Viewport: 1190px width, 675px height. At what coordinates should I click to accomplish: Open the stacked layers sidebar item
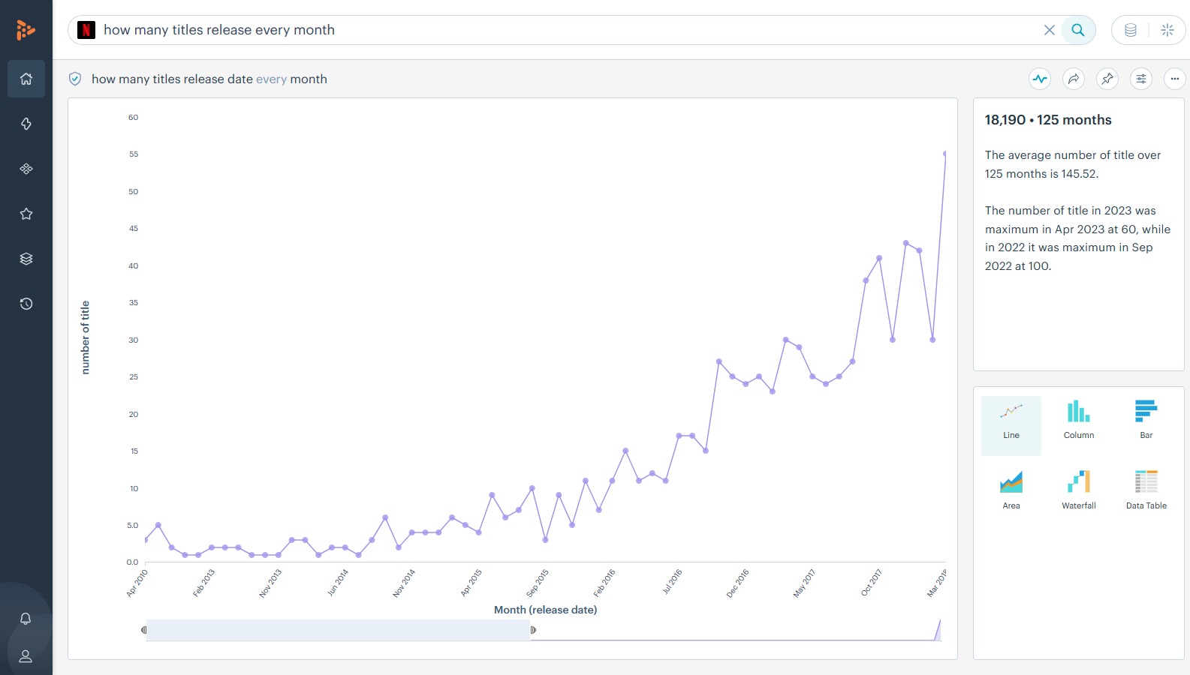click(26, 259)
